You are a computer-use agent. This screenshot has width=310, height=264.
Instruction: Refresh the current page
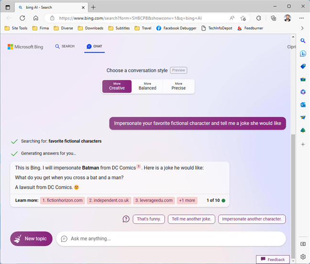pos(22,18)
